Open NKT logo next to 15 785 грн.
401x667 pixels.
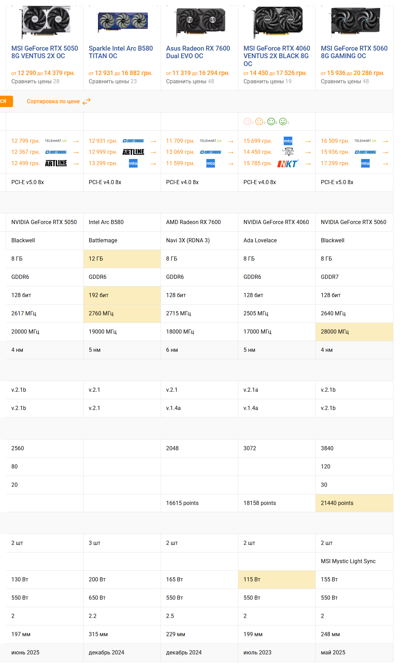coord(288,163)
